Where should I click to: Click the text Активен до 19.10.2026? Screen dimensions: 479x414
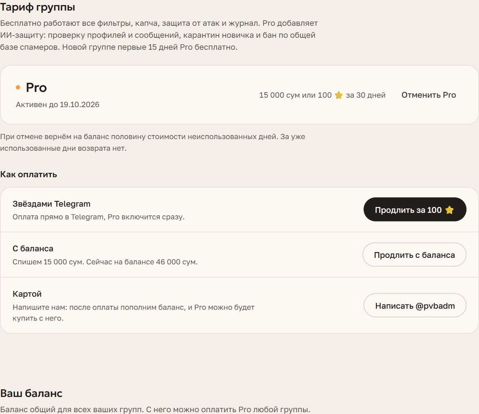pyautogui.click(x=58, y=105)
